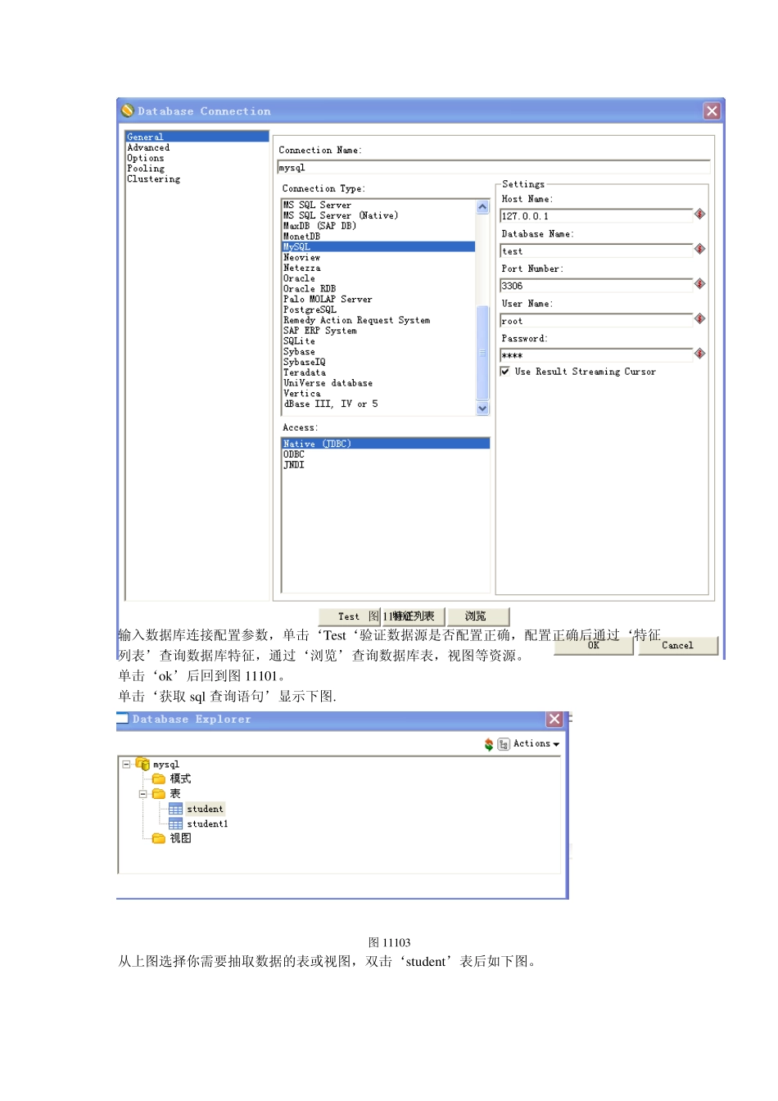Click the student1 table icon
Image resolution: width=778 pixels, height=1101 pixels.
pos(175,824)
